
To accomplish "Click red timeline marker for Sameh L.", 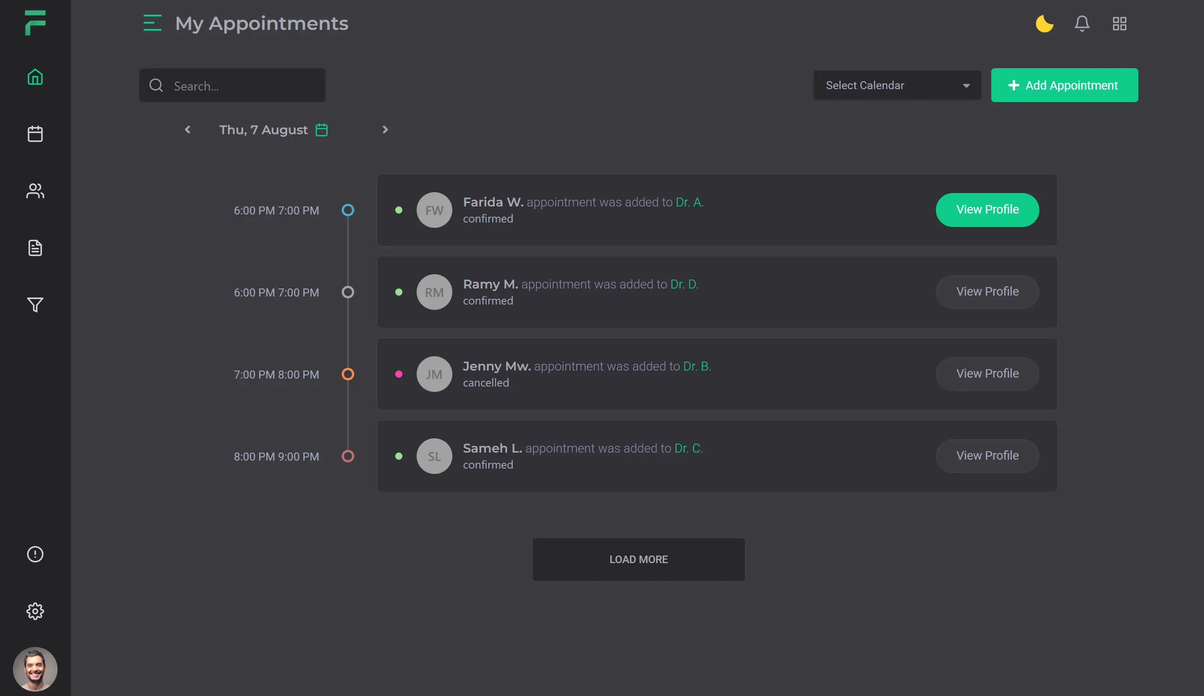I will coord(348,456).
